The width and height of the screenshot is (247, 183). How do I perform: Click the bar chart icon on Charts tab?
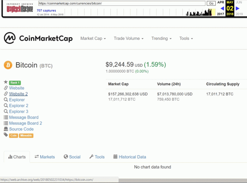[x=10, y=157]
